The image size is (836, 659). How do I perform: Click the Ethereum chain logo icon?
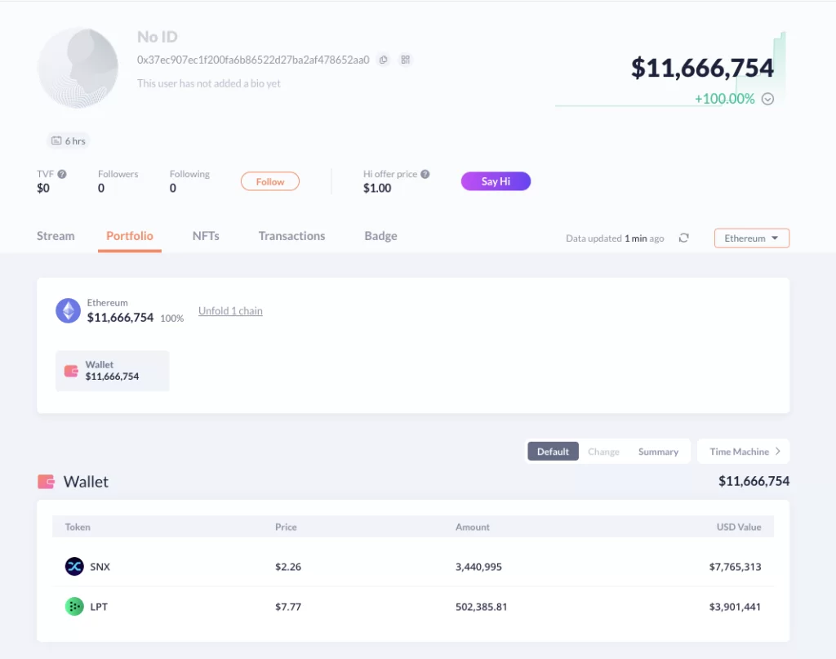click(x=69, y=310)
